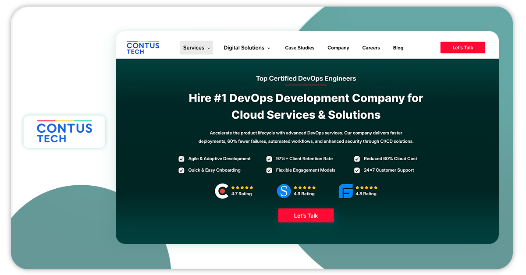
Task: Select the '4.7 Rating' text
Action: (x=242, y=194)
